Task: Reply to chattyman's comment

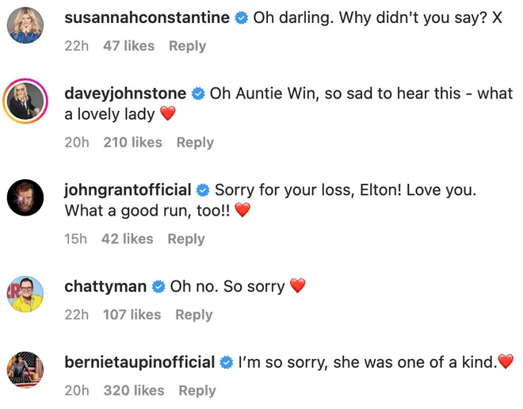Action: point(194,315)
